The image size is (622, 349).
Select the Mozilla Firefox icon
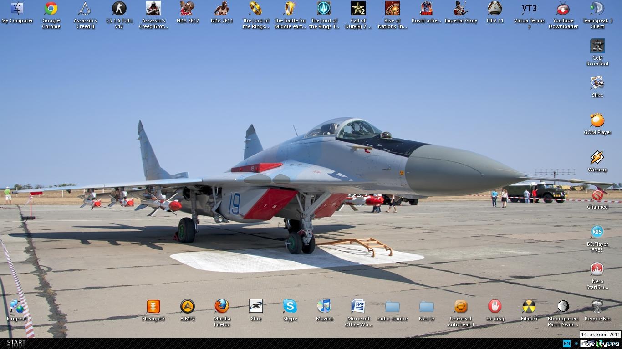222,307
